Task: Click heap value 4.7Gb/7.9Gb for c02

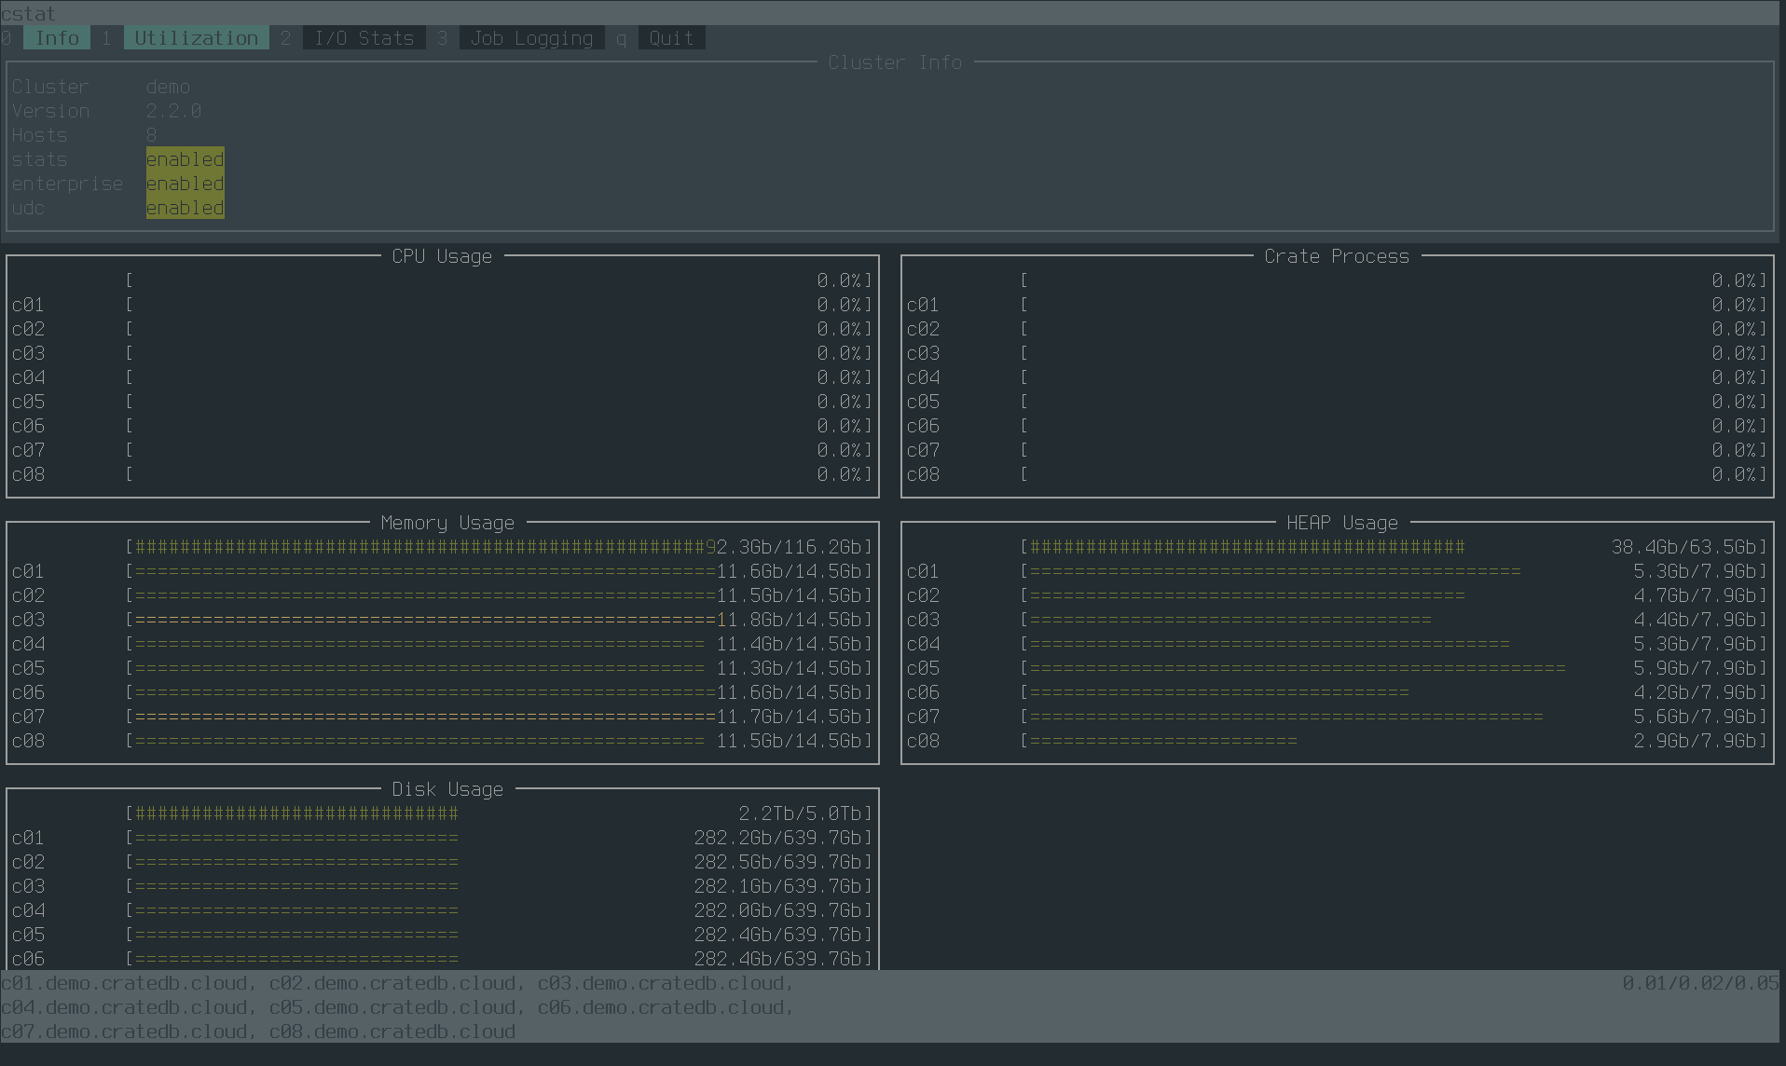Action: click(x=1696, y=595)
